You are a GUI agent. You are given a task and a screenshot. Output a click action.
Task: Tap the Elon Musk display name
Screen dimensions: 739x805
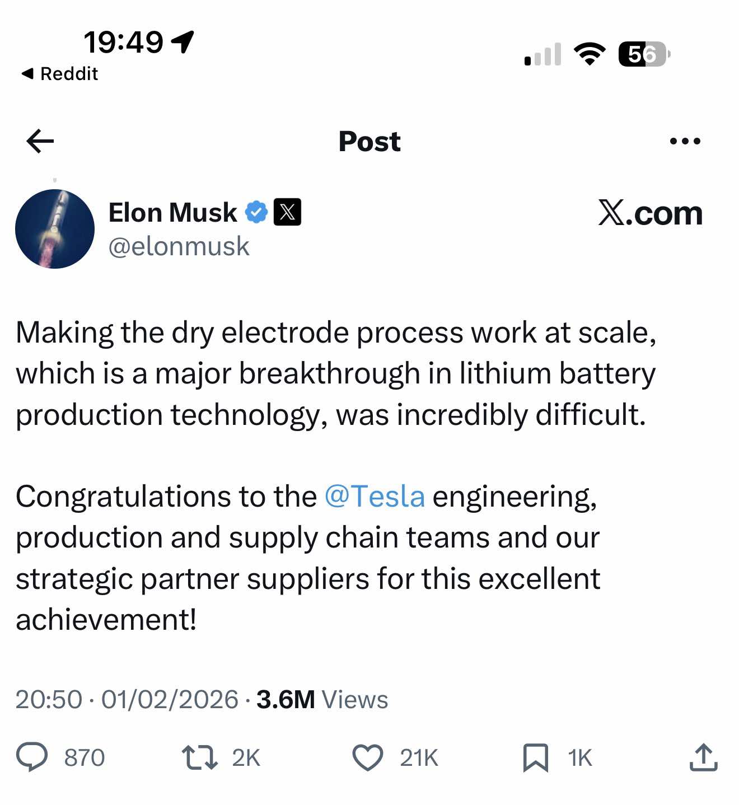tap(172, 213)
